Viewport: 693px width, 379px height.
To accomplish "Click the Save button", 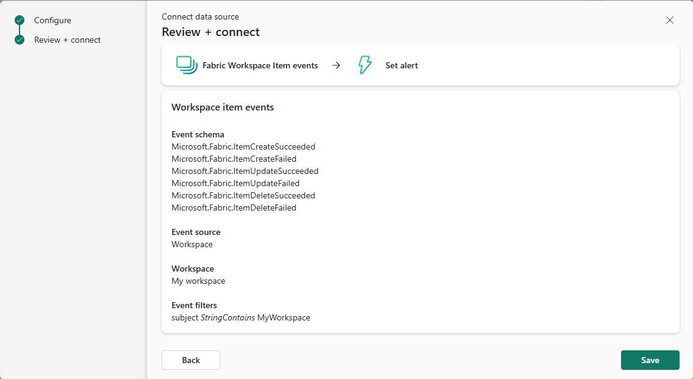I will pos(650,360).
